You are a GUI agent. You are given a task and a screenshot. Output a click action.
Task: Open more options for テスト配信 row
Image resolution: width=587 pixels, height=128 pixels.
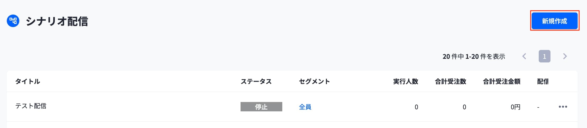click(563, 107)
